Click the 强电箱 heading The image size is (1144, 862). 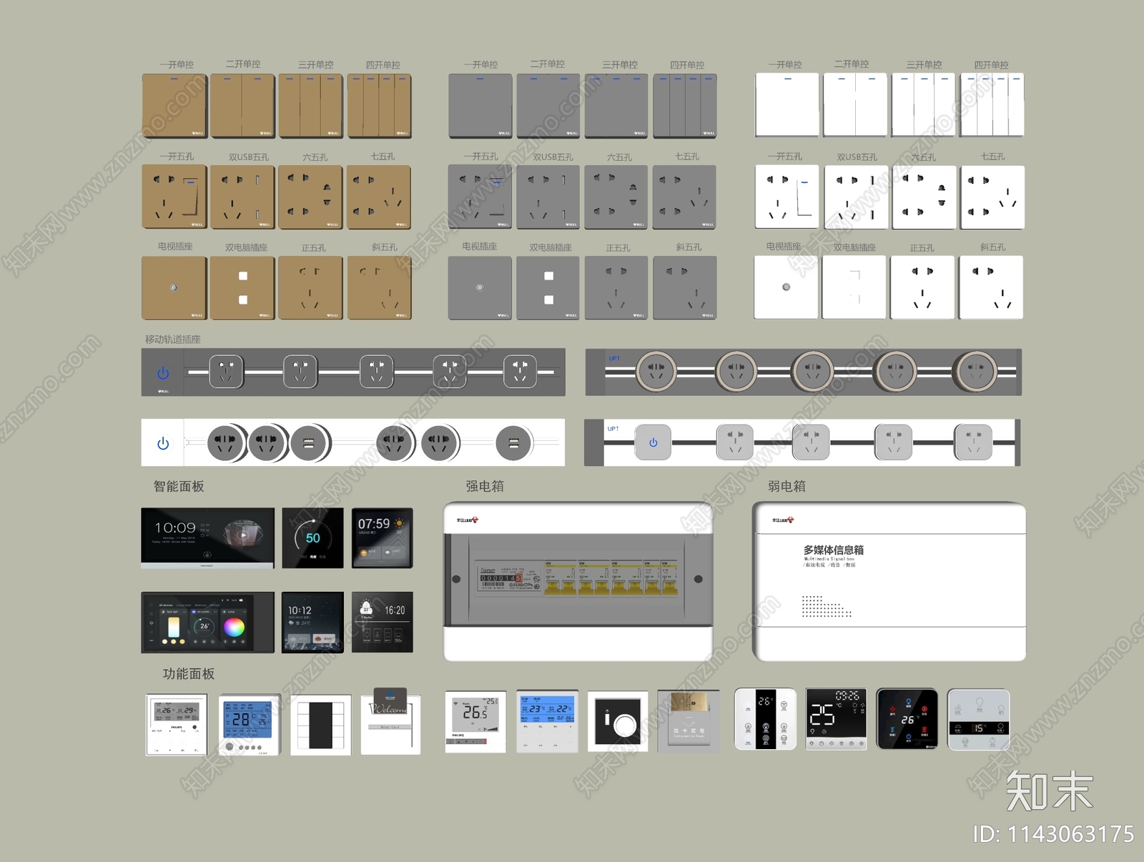click(485, 486)
